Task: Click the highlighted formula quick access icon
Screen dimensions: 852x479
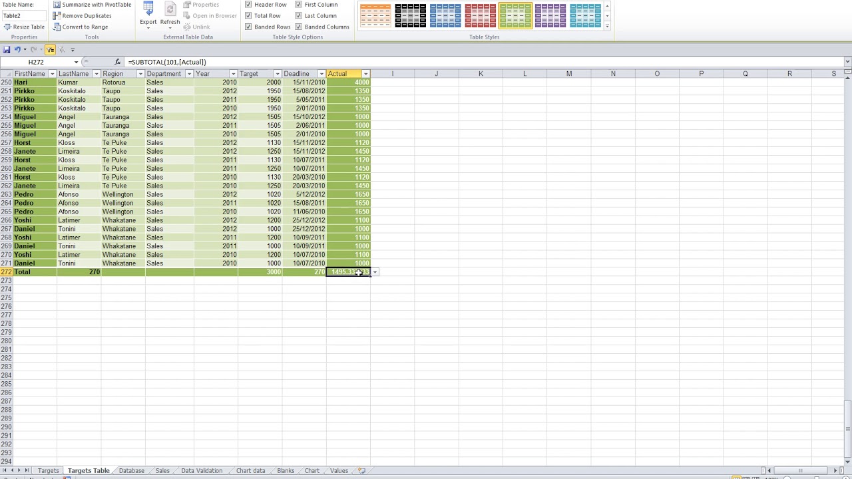Action: (x=50, y=49)
